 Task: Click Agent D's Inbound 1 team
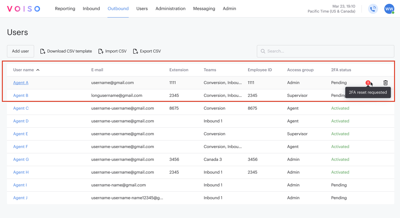[213, 121]
